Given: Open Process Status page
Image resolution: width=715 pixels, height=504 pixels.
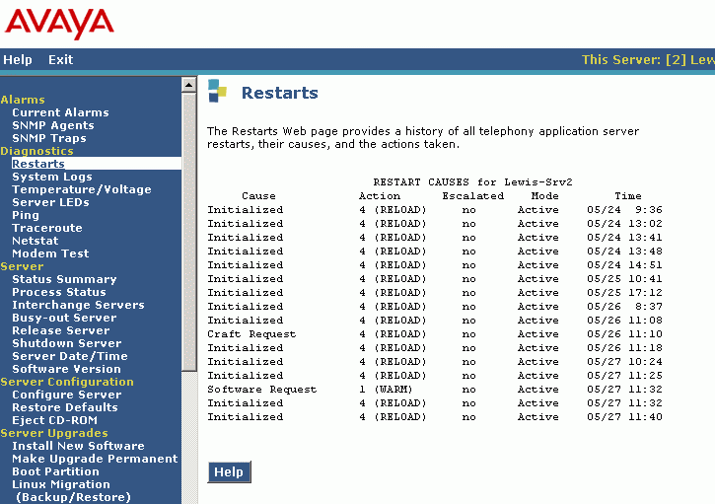Looking at the screenshot, I should (x=59, y=292).
